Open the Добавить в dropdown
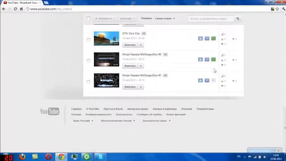The image size is (286, 161). [x=105, y=18]
